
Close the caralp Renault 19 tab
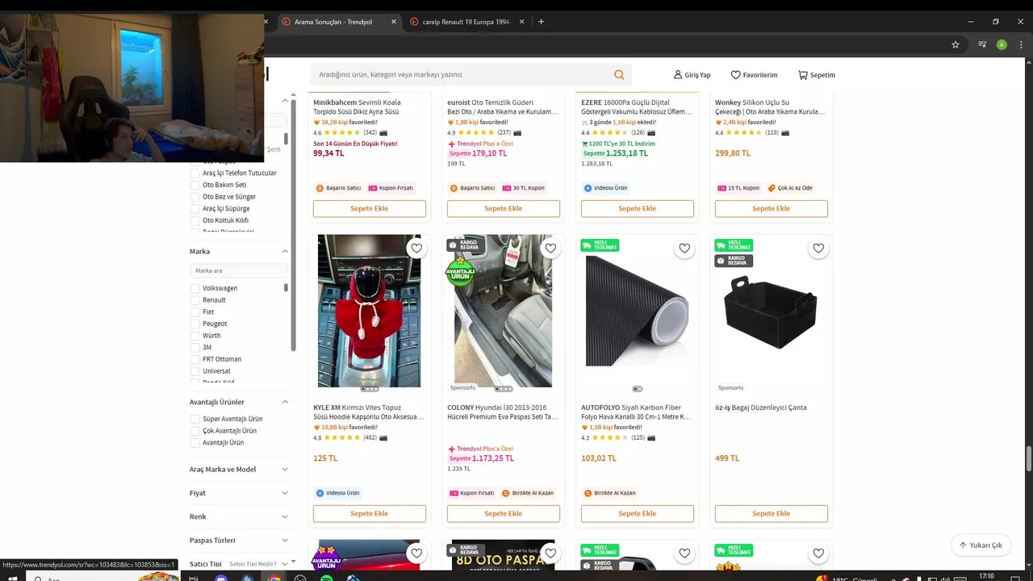pos(522,22)
